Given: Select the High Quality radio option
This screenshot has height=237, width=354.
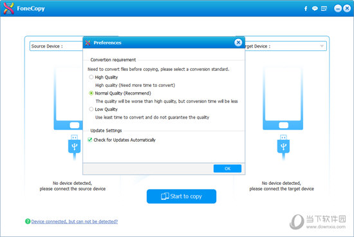Looking at the screenshot, I should pos(91,77).
